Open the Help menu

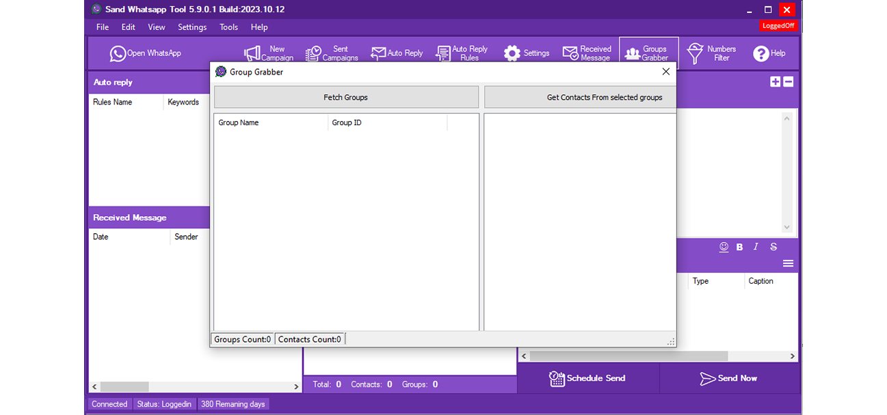pos(259,27)
